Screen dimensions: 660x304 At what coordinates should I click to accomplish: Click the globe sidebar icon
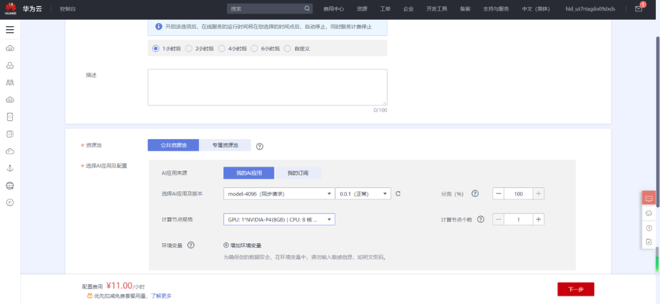point(10,186)
